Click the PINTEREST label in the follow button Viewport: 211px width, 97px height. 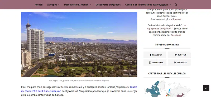(x=182, y=63)
